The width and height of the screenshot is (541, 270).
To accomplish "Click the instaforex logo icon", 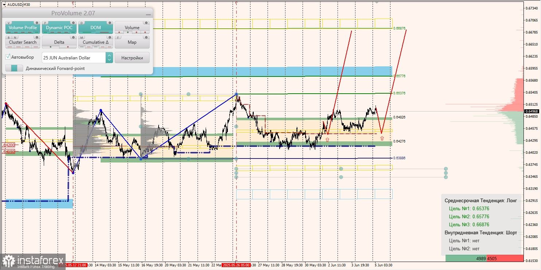I will coord(9,261).
